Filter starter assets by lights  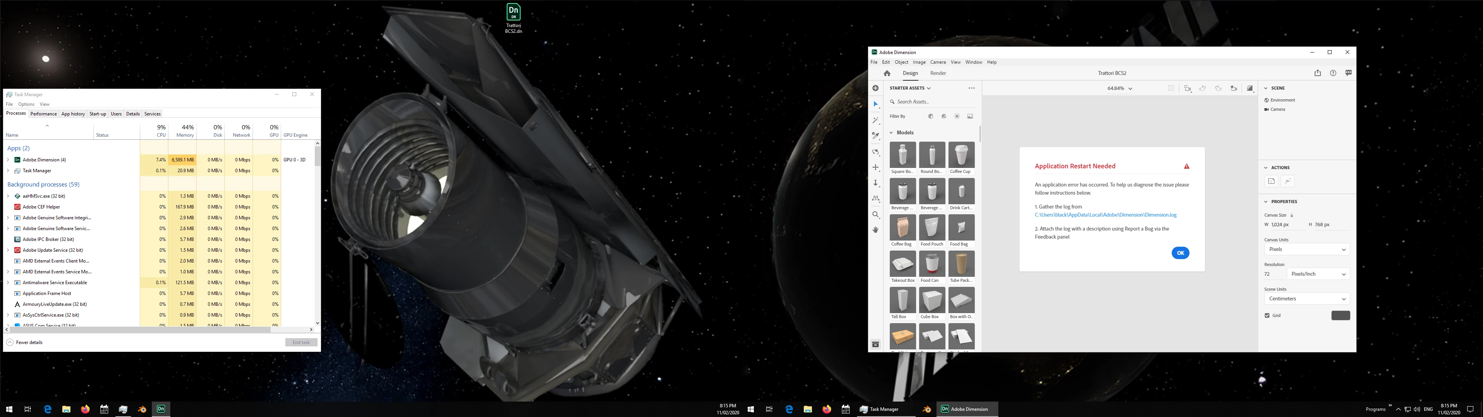pos(957,116)
